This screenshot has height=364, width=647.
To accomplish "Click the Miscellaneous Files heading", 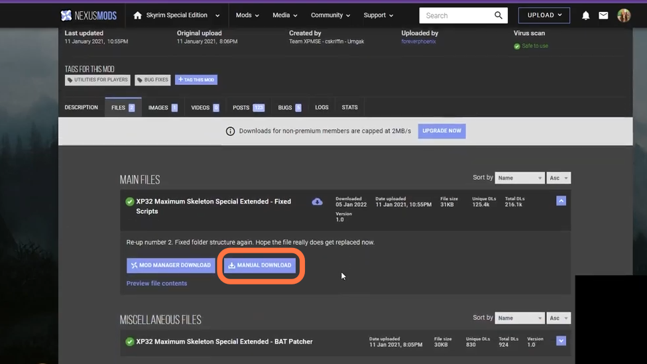I will point(160,320).
